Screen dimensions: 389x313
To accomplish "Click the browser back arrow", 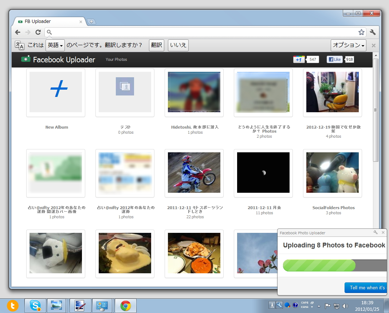I will [x=17, y=32].
